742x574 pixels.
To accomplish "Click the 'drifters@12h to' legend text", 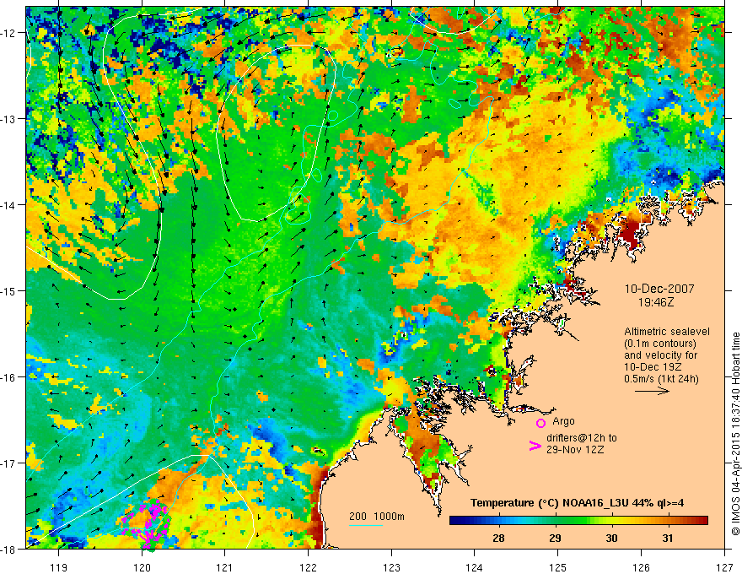I will tap(582, 438).
